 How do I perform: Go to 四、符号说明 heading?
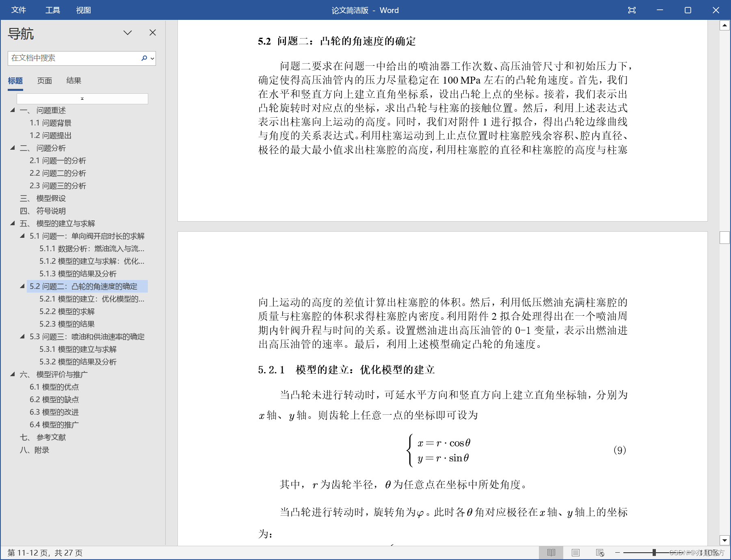[43, 211]
